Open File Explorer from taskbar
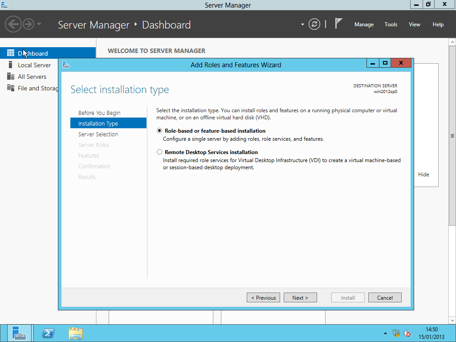 pyautogui.click(x=75, y=333)
